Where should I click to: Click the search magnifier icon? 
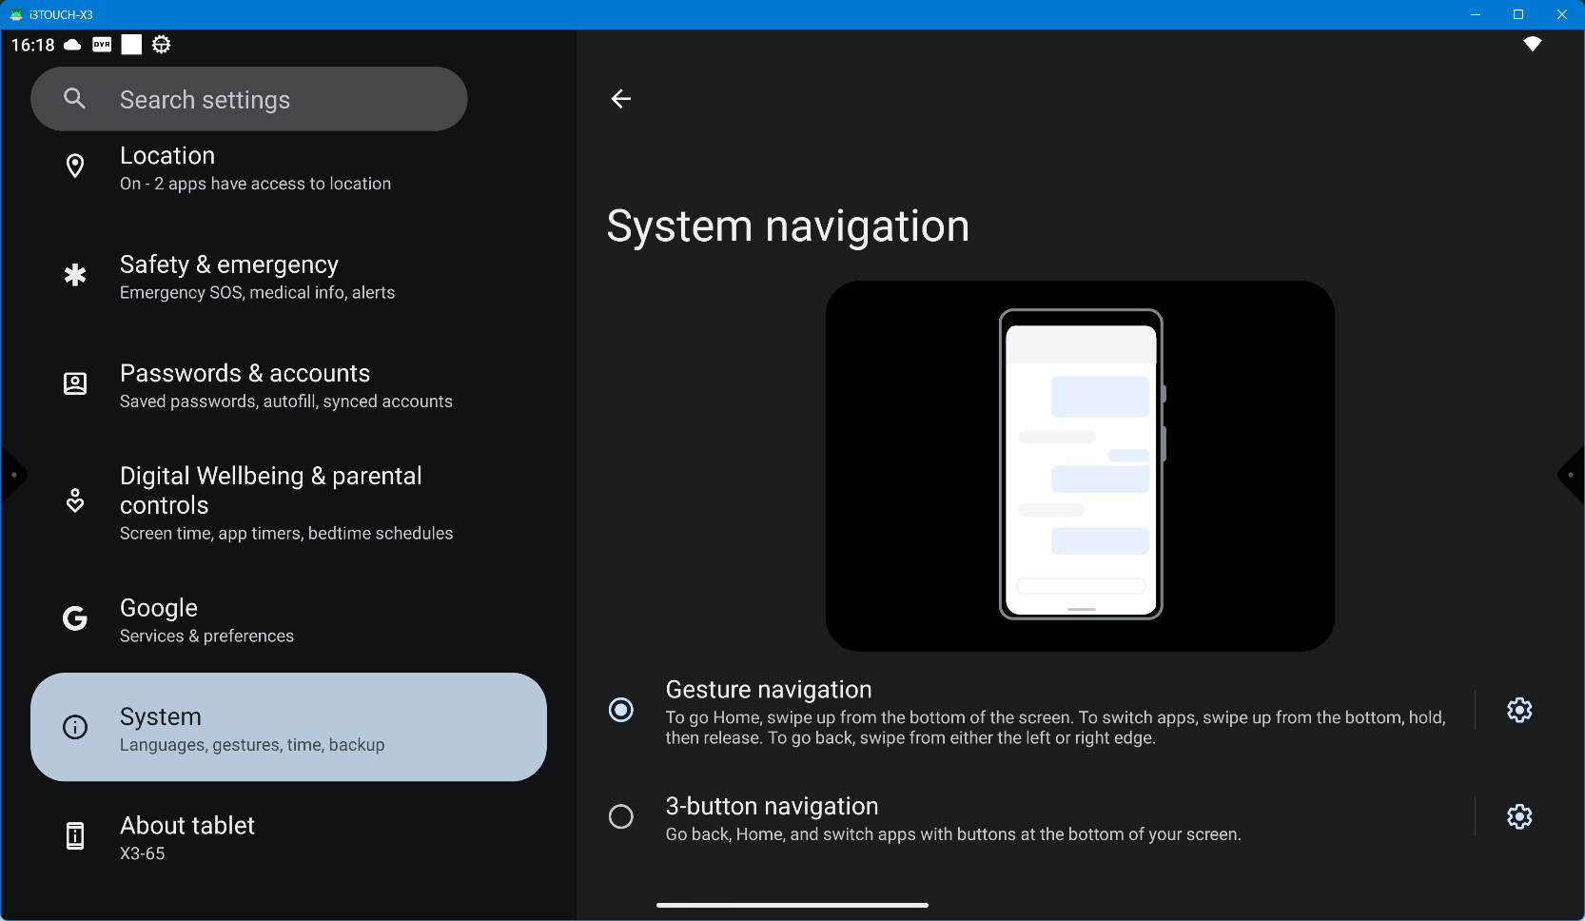[74, 99]
